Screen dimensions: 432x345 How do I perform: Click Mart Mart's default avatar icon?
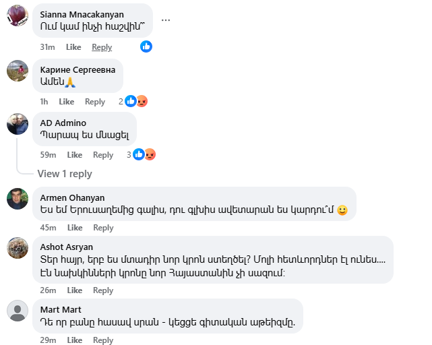pos(17,311)
